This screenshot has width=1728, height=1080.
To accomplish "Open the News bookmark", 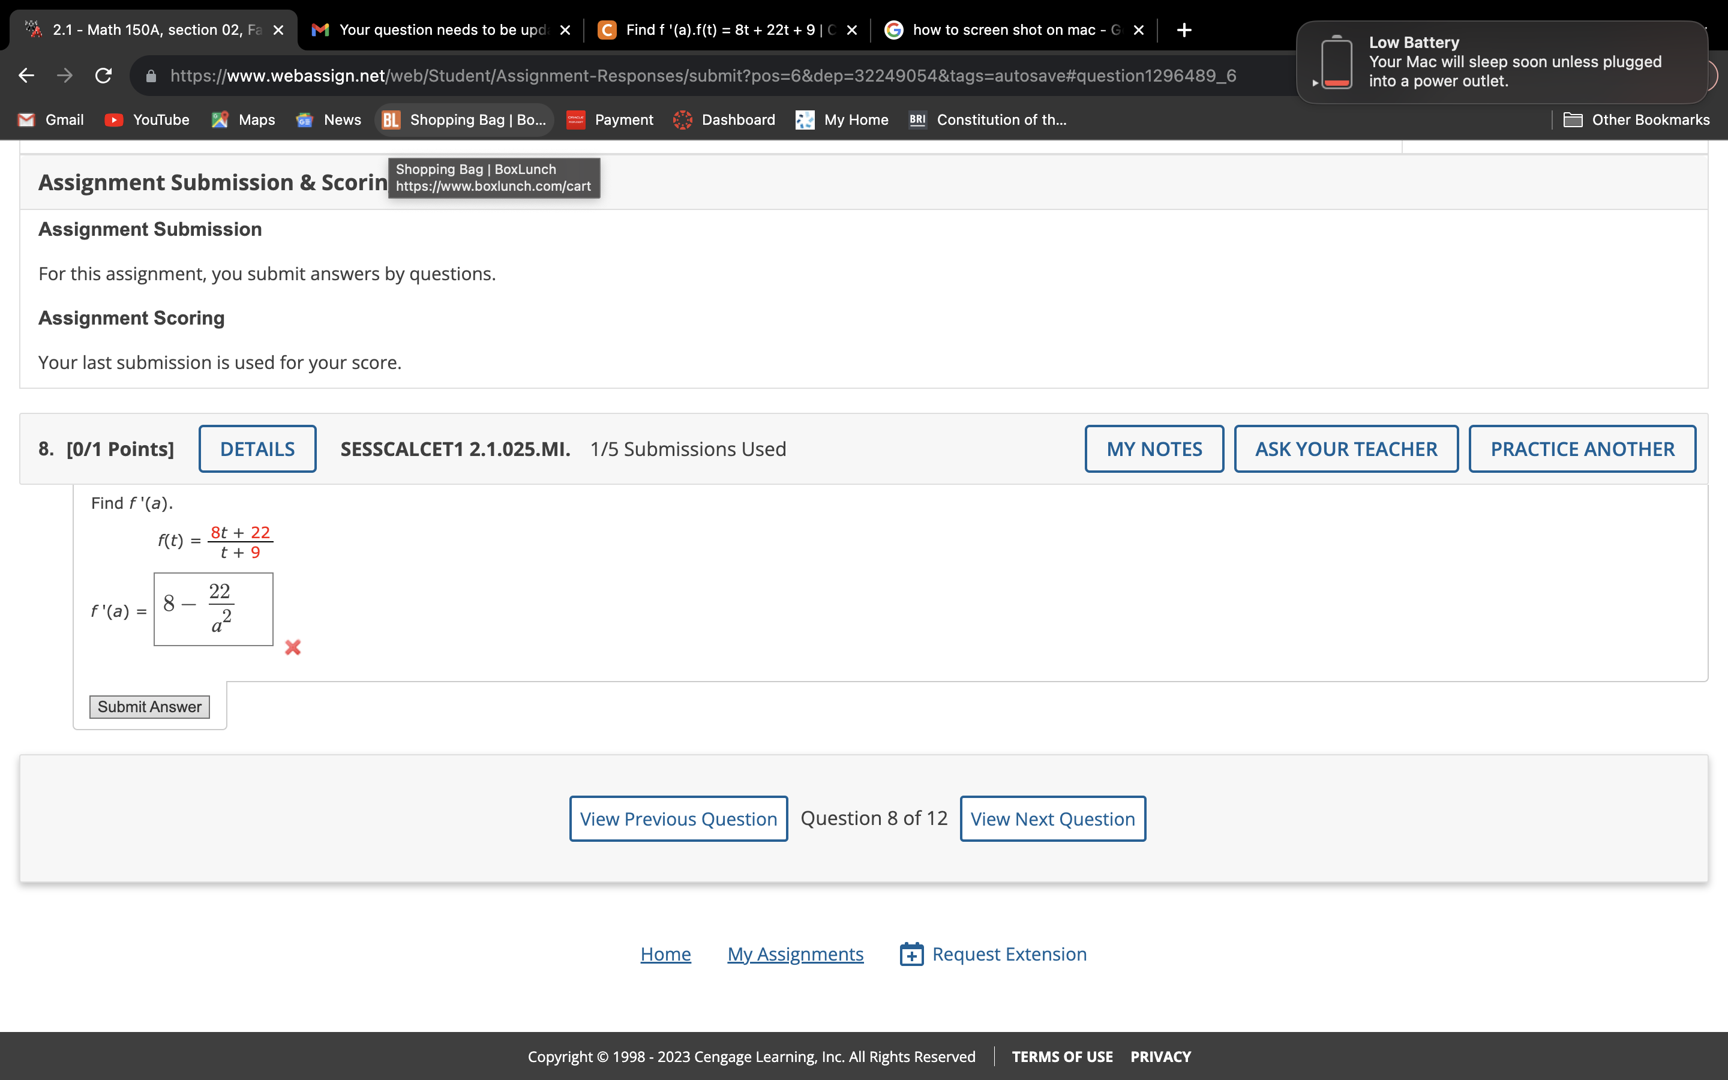I will (328, 120).
